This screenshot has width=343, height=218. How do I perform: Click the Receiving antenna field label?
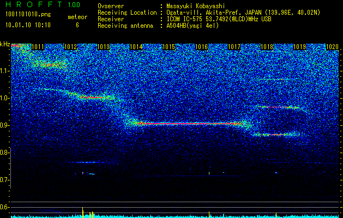point(125,26)
